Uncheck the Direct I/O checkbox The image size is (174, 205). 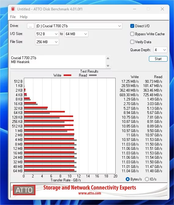point(132,26)
